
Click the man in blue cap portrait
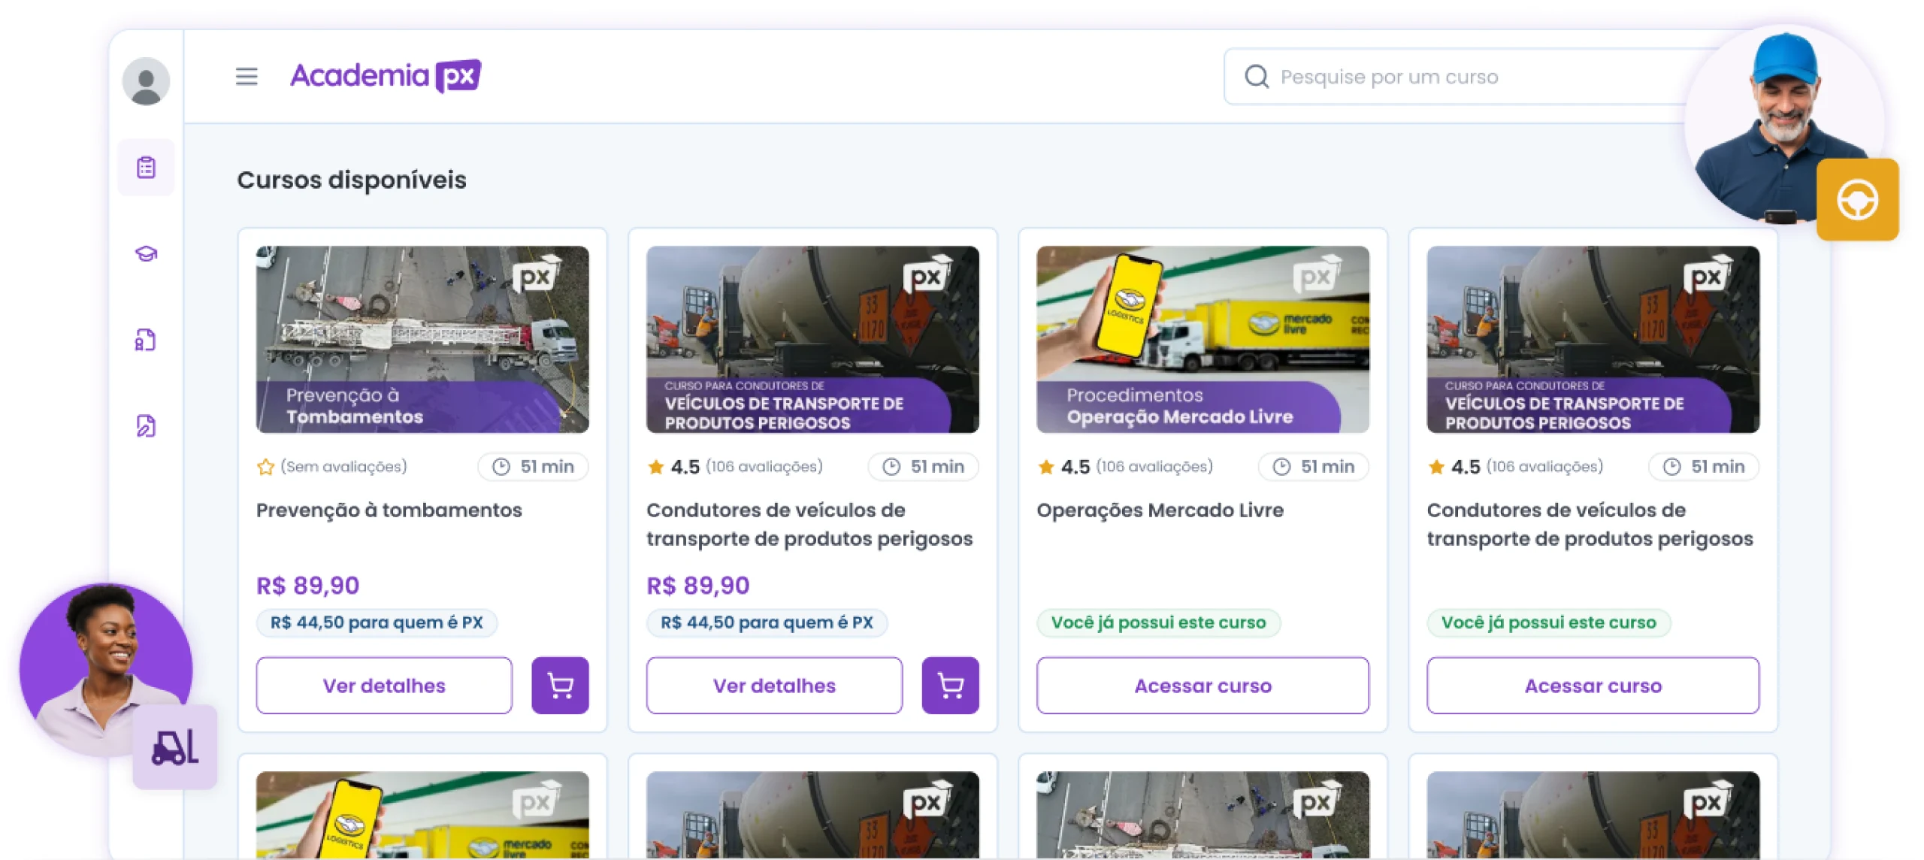click(x=1783, y=126)
